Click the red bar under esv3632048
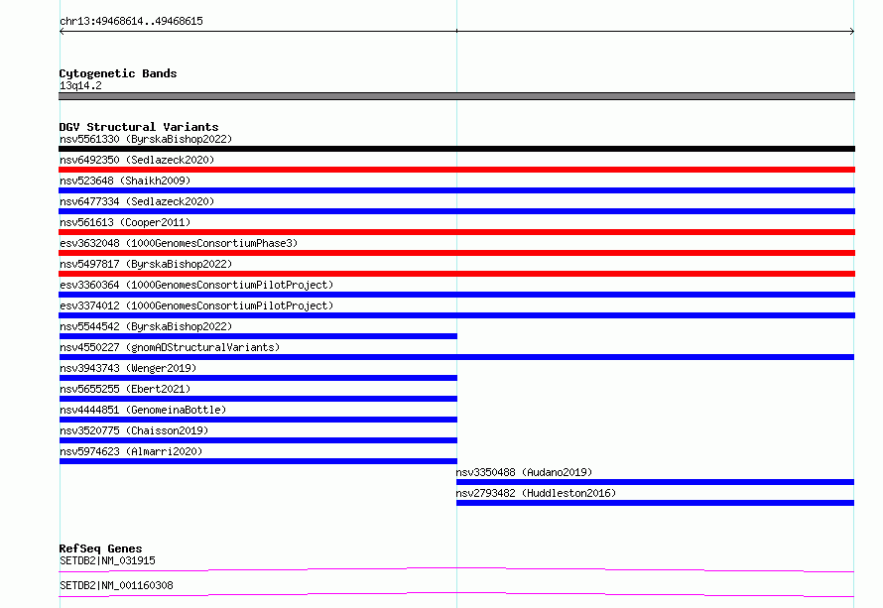883x608 pixels. coord(456,253)
